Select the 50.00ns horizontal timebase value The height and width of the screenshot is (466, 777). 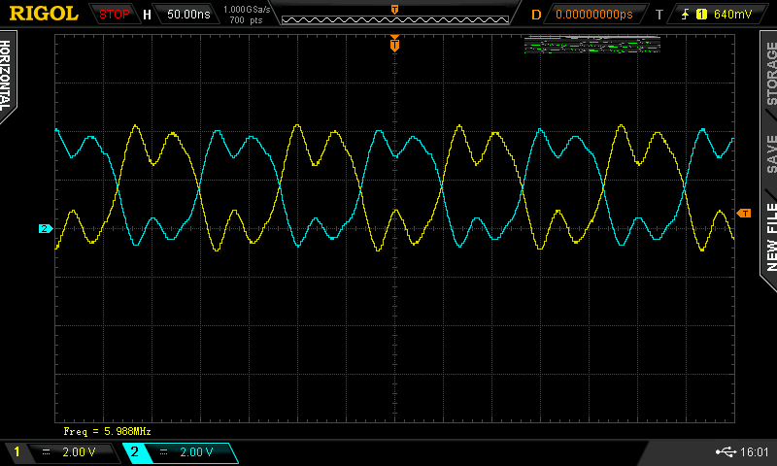[x=188, y=15]
